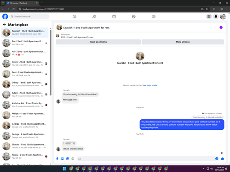Open George 2 bed 1 bath conversation
Viewport: 230px width, 172px height.
[x=25, y=136]
